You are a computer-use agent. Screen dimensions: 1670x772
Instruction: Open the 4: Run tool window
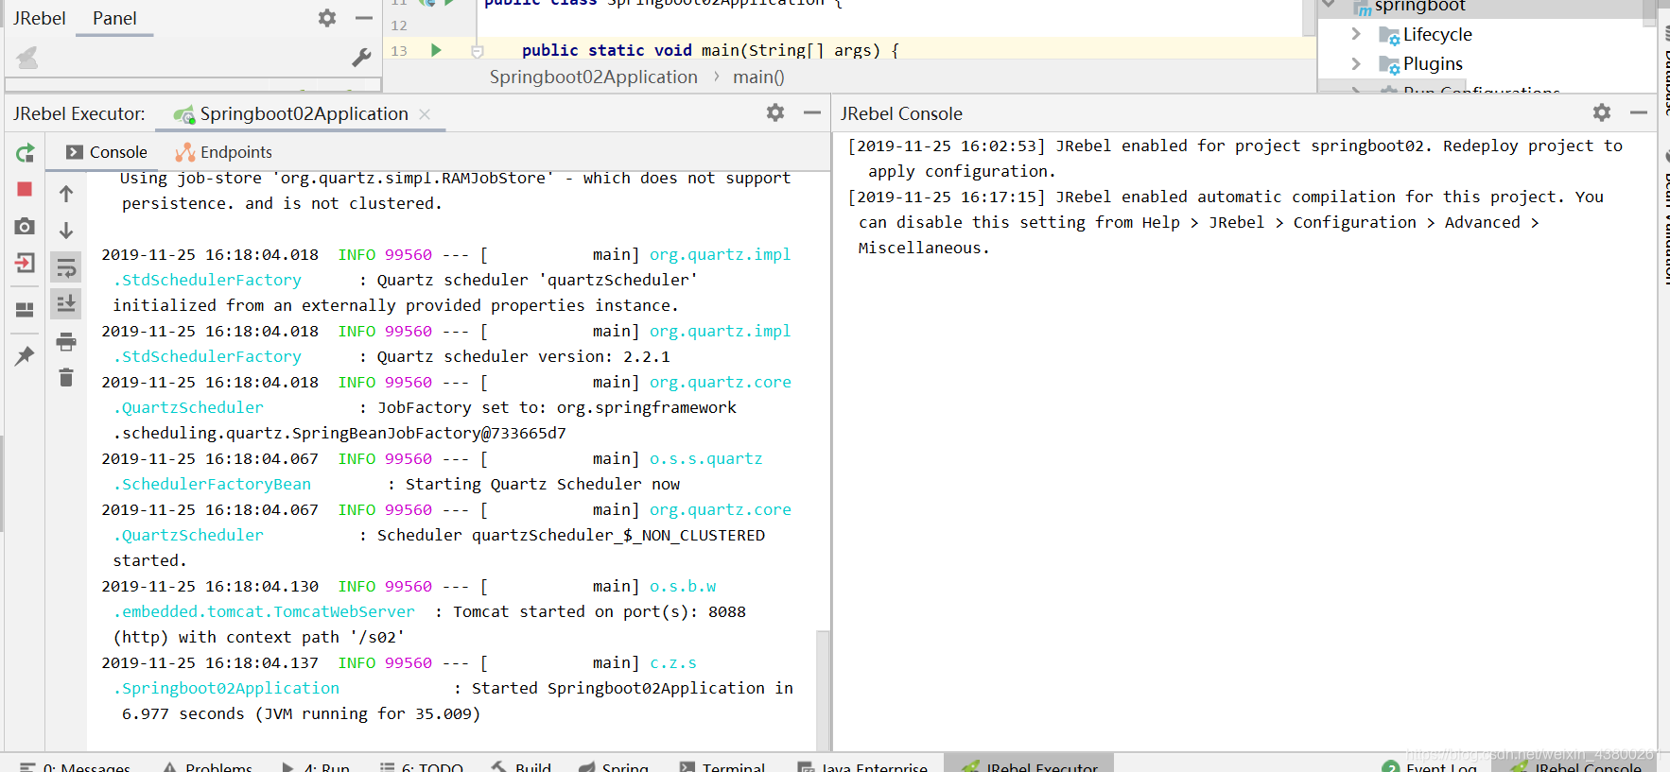tap(316, 765)
